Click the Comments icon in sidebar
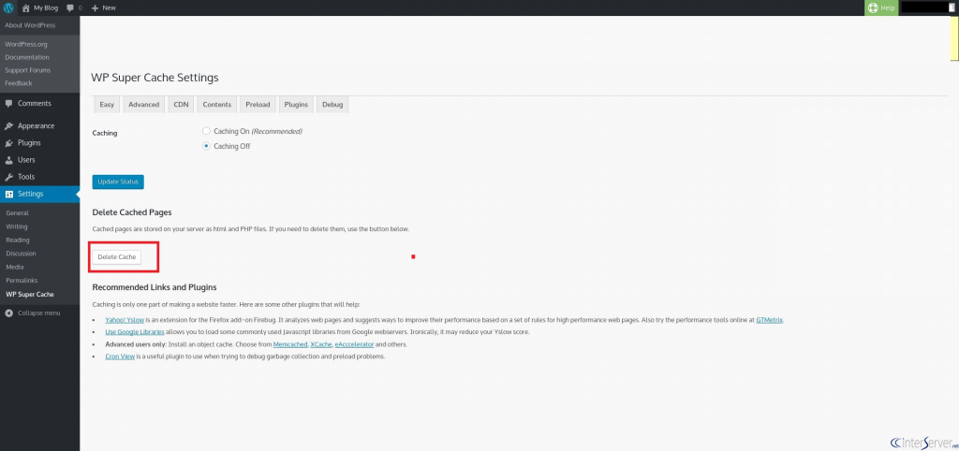959x451 pixels. click(x=8, y=103)
